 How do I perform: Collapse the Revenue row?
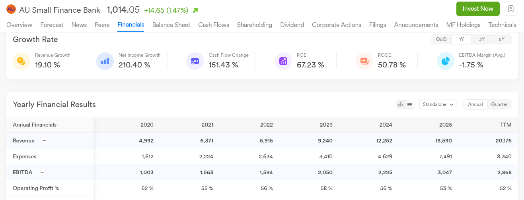tap(44, 140)
